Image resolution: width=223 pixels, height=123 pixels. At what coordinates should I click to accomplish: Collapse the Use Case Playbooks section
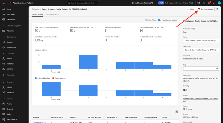(x=4, y=26)
